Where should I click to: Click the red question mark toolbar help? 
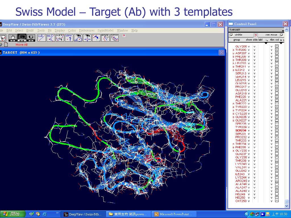coord(124,35)
